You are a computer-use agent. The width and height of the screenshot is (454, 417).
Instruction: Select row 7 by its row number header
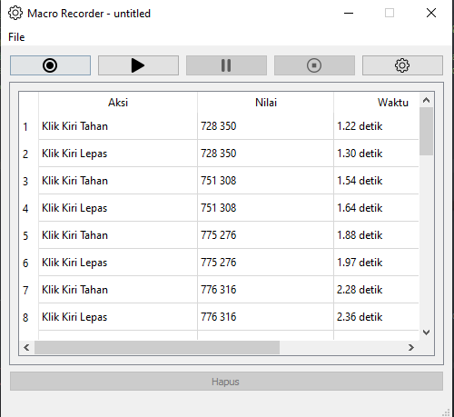[x=25, y=290]
